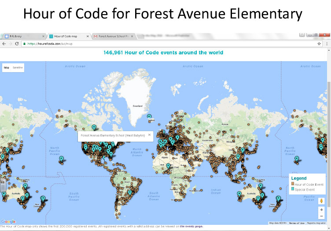Click the Algeria label on the map
This screenshot has width=331, height=231.
click(x=165, y=158)
